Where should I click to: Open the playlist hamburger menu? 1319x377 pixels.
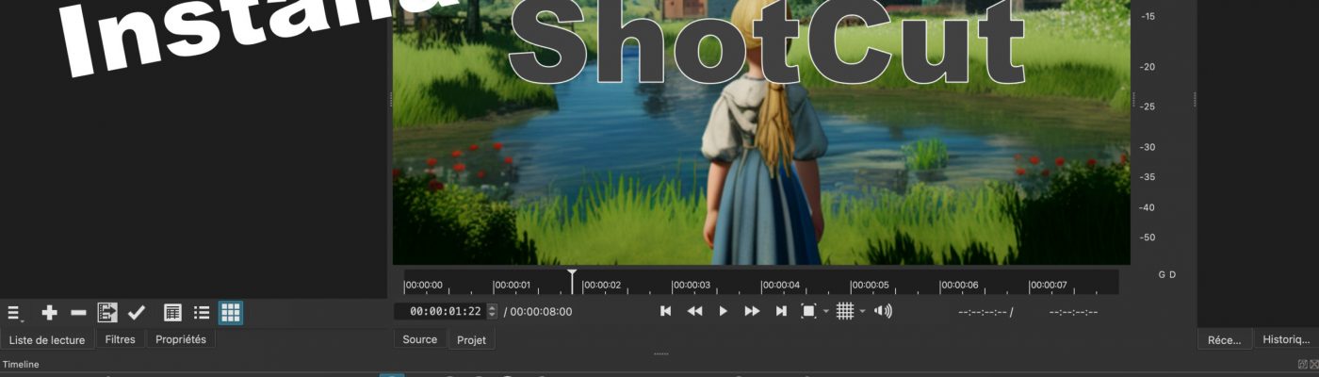pos(14,313)
